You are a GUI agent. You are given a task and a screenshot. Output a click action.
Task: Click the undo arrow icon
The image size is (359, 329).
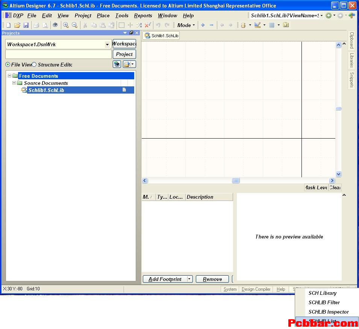coord(158,25)
